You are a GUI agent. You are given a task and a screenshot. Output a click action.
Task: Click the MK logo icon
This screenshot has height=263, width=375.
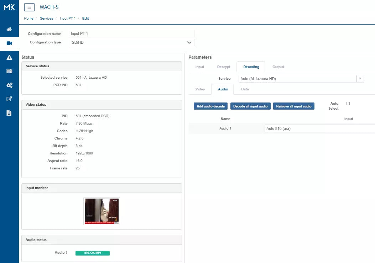[x=9, y=7]
